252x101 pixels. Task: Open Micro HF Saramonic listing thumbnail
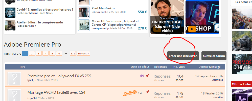point(84,25)
